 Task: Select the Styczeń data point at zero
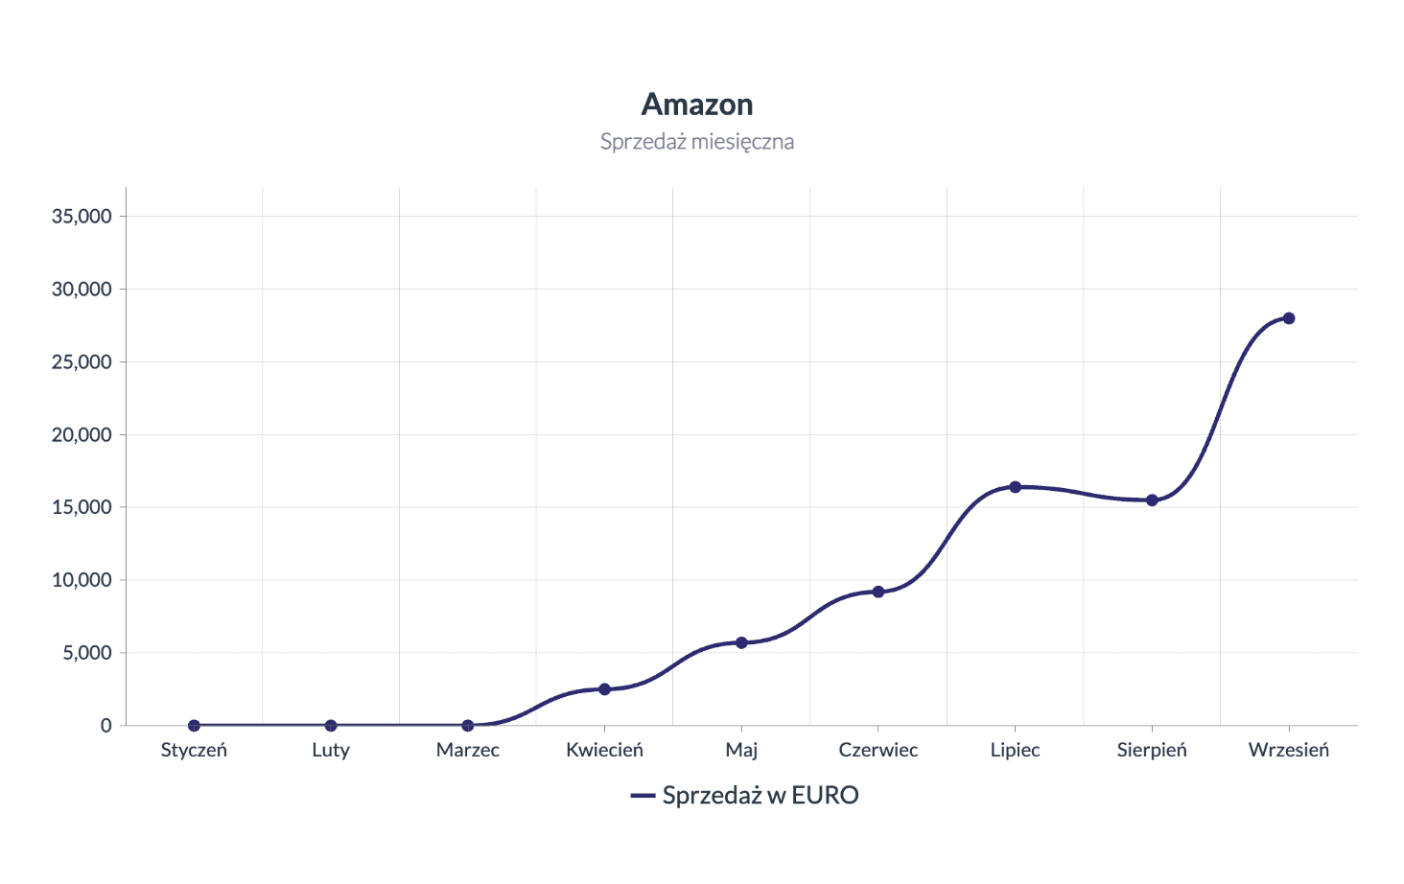(194, 726)
